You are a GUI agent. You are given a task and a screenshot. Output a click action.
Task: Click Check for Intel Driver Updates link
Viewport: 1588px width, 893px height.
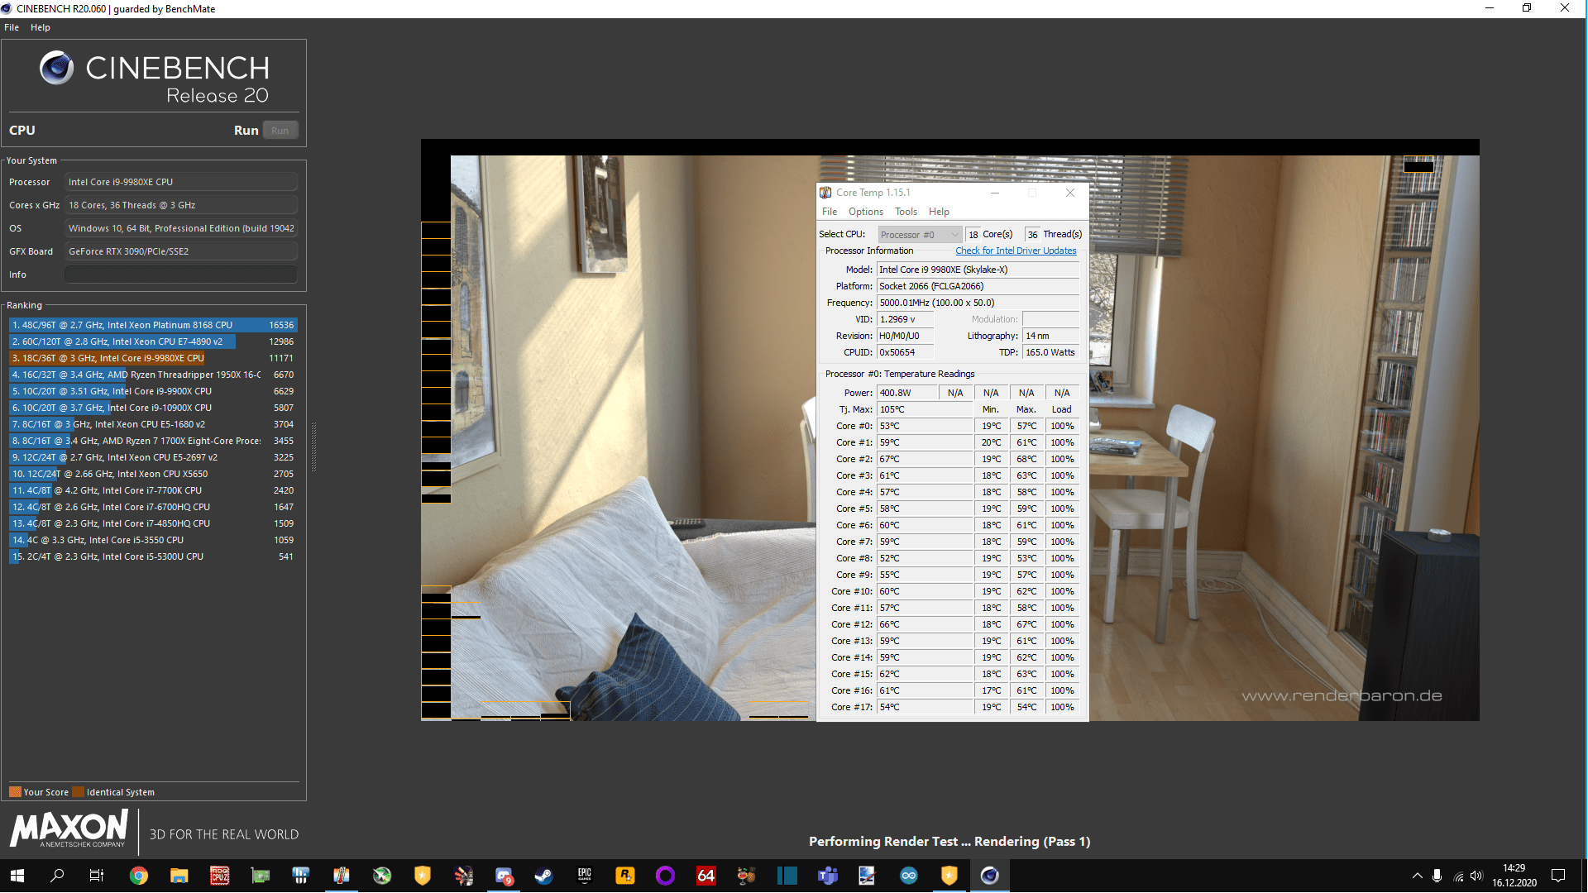click(1016, 251)
